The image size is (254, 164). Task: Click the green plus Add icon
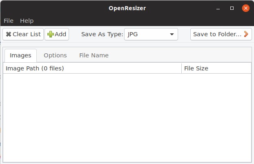tap(51, 34)
